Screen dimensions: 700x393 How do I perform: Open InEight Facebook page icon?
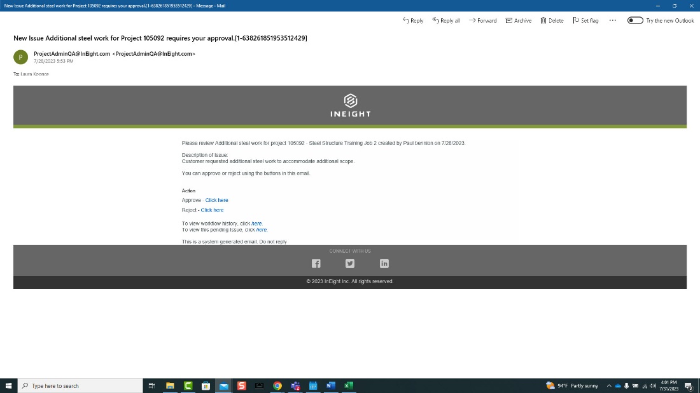[x=316, y=263]
